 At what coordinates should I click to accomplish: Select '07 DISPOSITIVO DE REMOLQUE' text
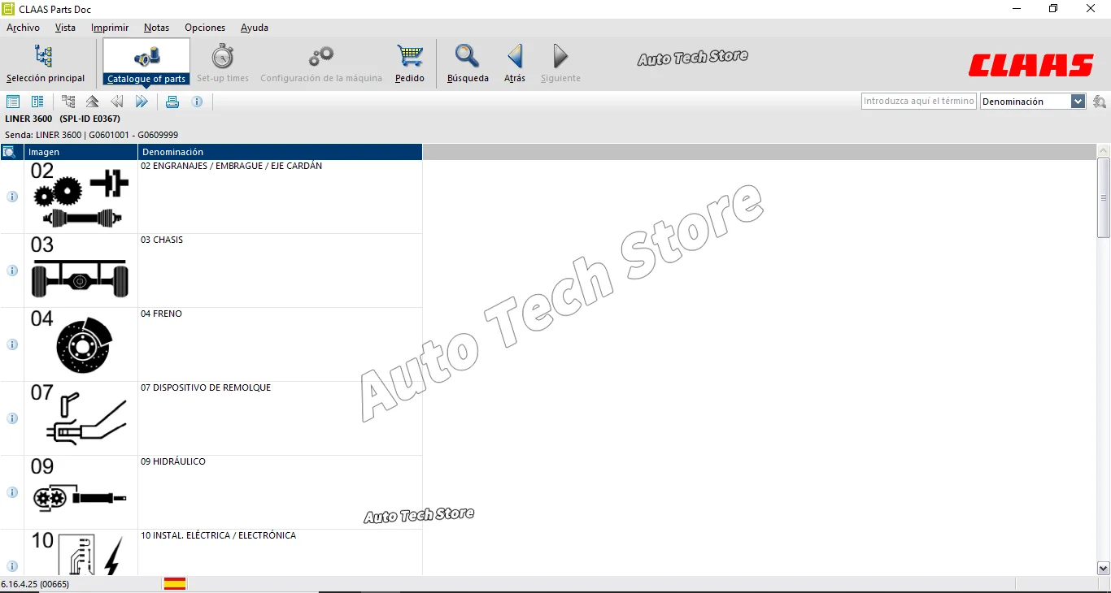coord(206,387)
